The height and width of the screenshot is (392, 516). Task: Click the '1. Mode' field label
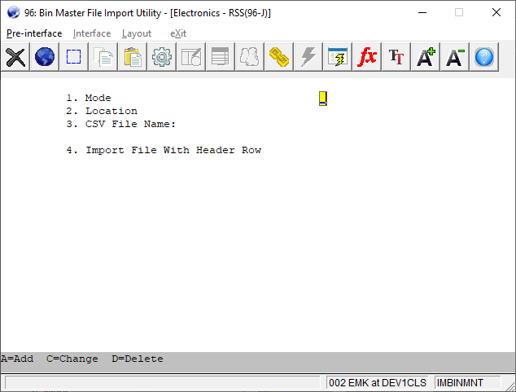click(x=89, y=98)
